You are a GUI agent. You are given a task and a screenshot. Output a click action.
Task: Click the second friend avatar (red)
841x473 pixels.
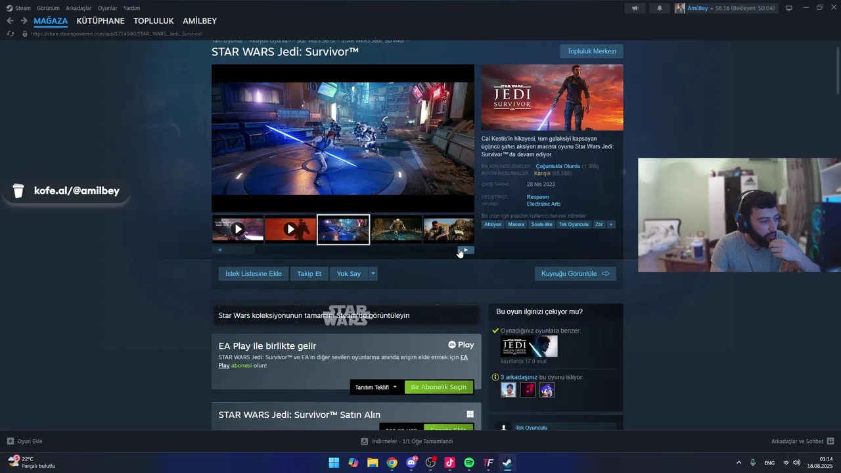point(528,390)
